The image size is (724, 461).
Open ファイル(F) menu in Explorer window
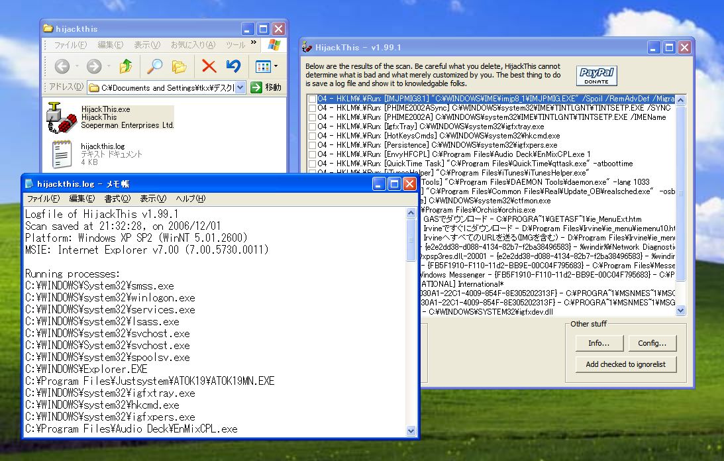pyautogui.click(x=70, y=45)
